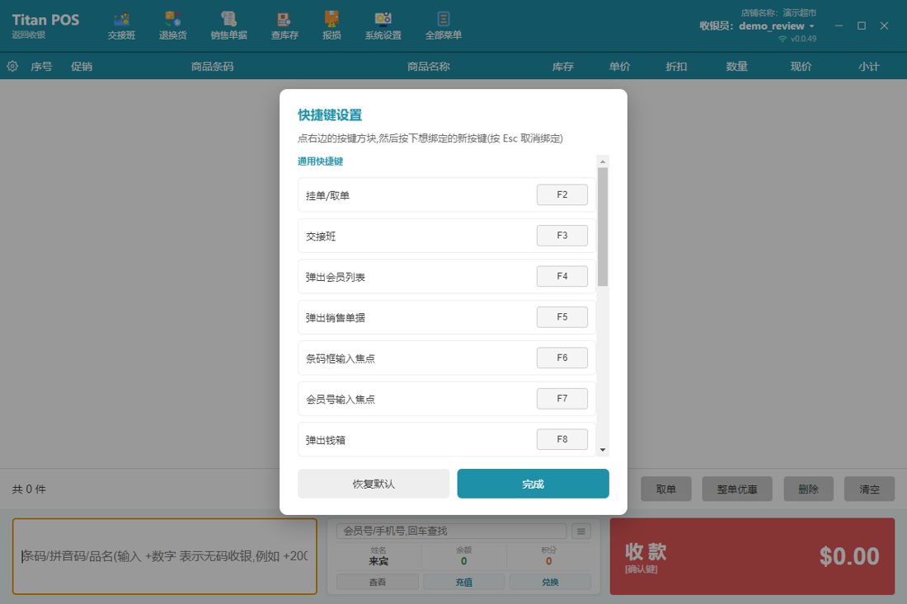Click the 数量 column header
This screenshot has height=604, width=907.
pos(737,67)
